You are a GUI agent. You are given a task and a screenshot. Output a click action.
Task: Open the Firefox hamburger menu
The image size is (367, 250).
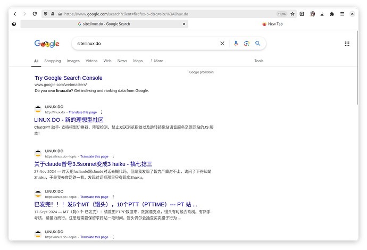click(x=342, y=14)
